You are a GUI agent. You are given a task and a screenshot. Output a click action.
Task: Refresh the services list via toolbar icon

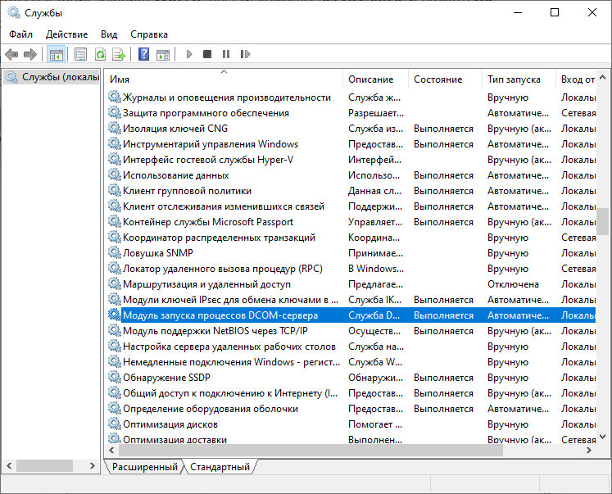pos(100,54)
